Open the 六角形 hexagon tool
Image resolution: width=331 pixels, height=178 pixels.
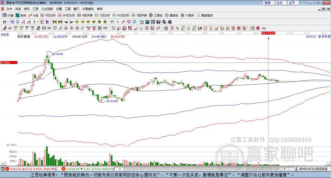coord(187,16)
